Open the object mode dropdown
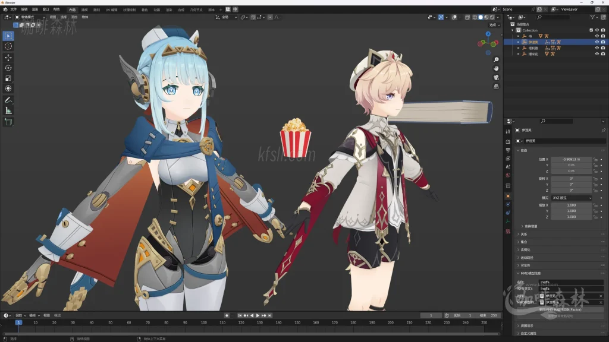 click(x=30, y=17)
